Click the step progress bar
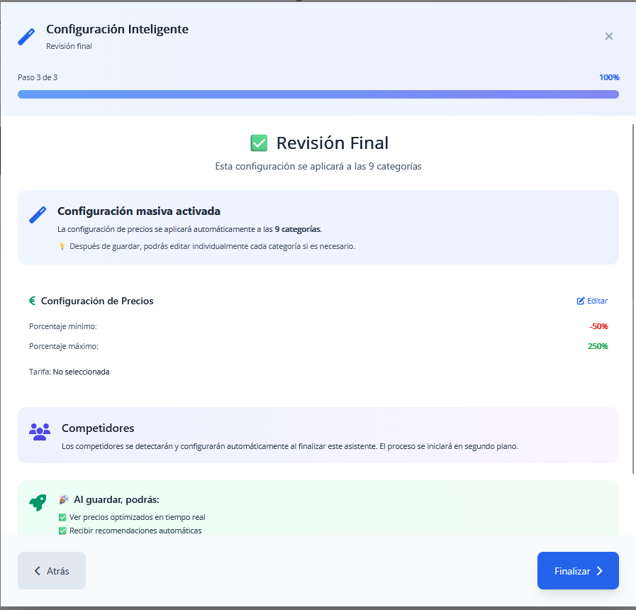This screenshot has height=610, width=636. 318,94
